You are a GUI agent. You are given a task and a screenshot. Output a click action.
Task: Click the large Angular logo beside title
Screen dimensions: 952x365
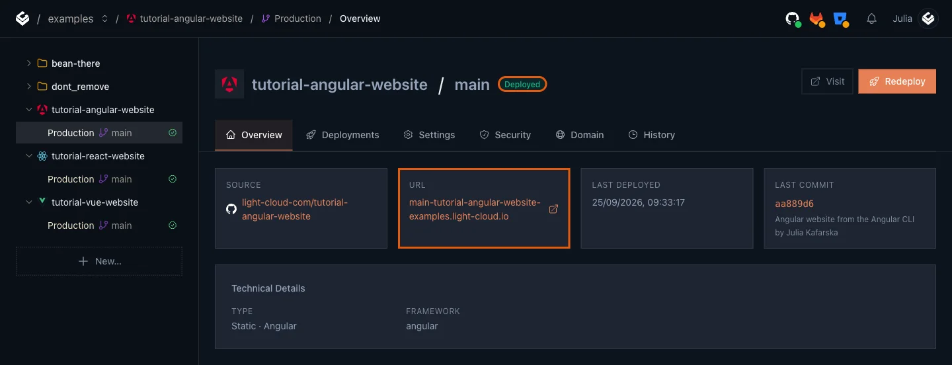click(229, 84)
